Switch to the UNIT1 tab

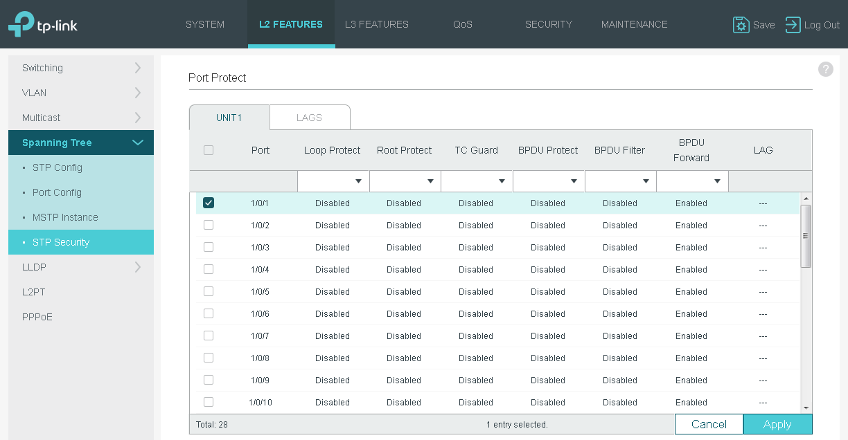[229, 118]
